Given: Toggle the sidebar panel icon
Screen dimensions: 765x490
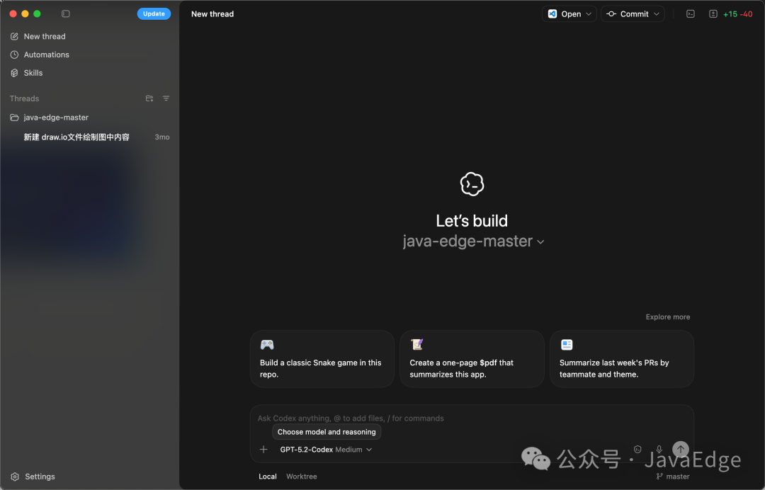Looking at the screenshot, I should point(65,13).
